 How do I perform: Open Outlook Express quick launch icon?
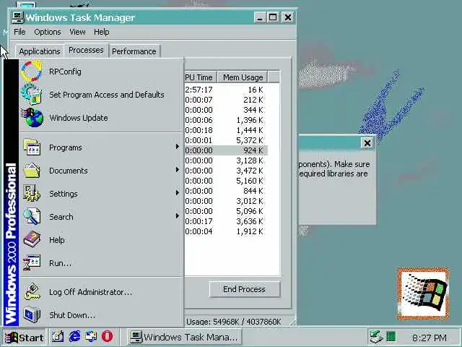coord(91,337)
